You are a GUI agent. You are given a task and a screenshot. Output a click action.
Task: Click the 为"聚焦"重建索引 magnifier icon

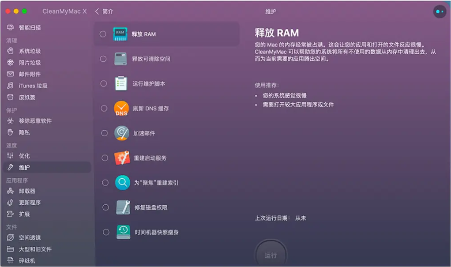[123, 183]
